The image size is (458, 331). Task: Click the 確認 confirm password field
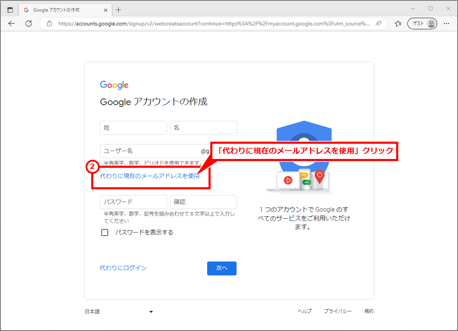[203, 202]
